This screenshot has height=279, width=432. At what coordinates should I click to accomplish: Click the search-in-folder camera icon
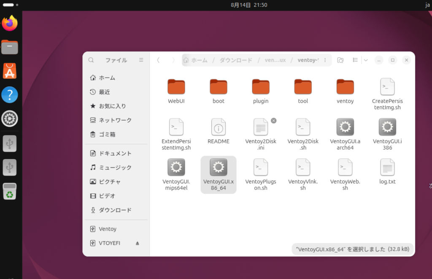pos(340,60)
